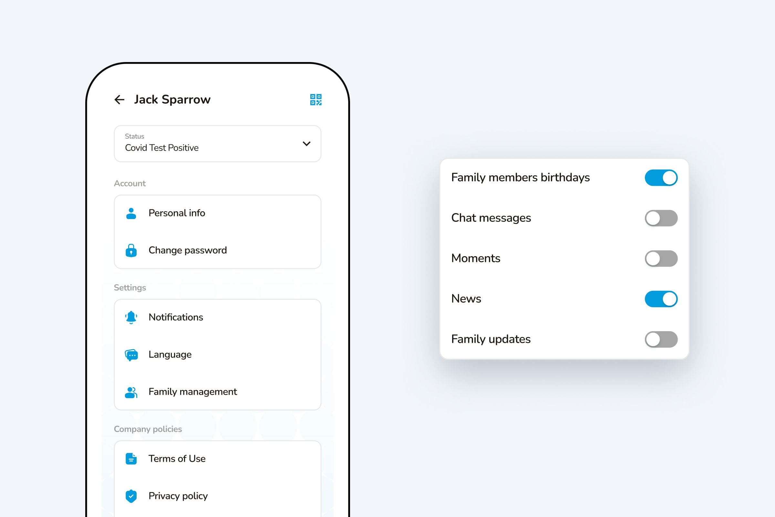Choose Language option
The width and height of the screenshot is (775, 517).
[x=217, y=354]
